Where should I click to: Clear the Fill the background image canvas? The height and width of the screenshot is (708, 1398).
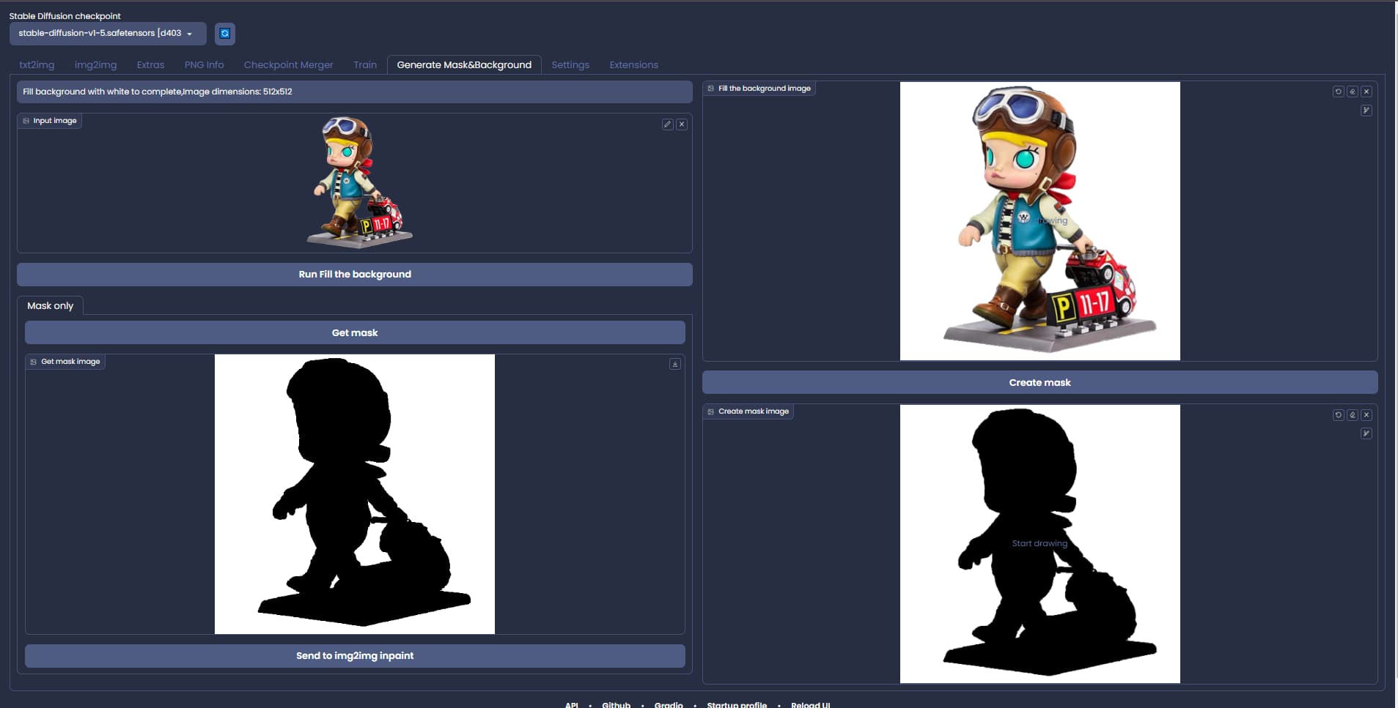pos(1366,92)
